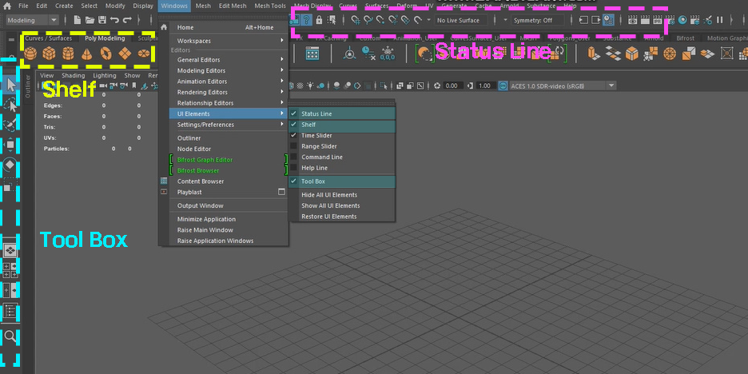748x374 pixels.
Task: Click the New Scene icon
Action: pos(78,20)
